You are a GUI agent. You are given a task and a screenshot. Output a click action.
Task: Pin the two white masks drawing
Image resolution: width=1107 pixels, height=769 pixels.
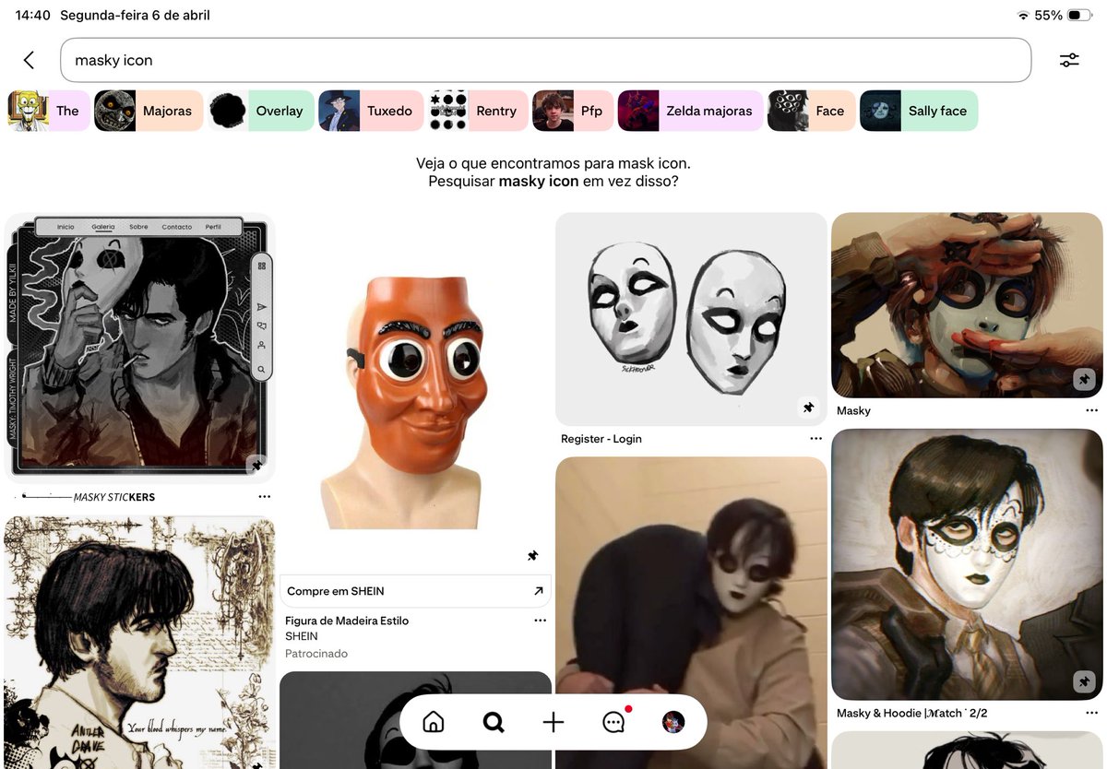[808, 408]
